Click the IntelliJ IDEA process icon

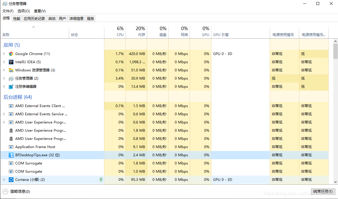[11, 62]
